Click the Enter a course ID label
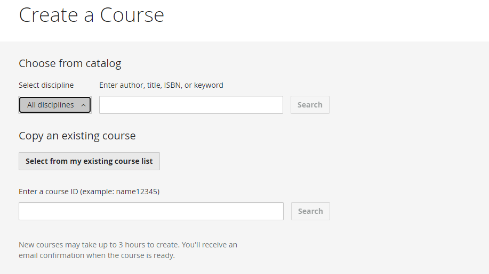The width and height of the screenshot is (489, 274). click(89, 192)
